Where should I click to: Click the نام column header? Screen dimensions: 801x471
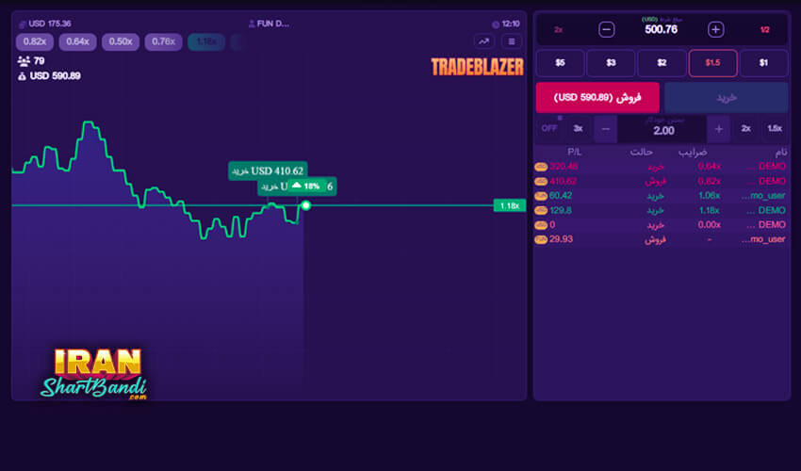click(x=781, y=153)
